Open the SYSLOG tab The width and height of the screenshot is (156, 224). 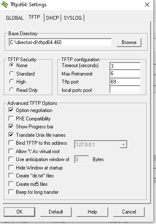click(x=73, y=18)
